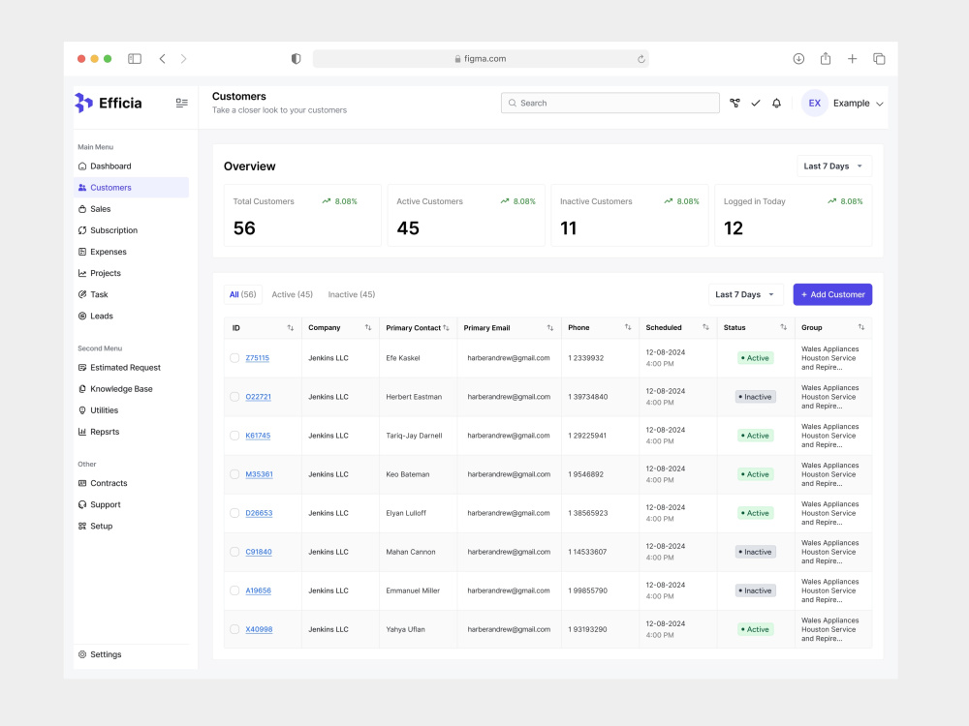Image resolution: width=969 pixels, height=726 pixels.
Task: Sort by Primary Email column arrows
Action: [550, 328]
